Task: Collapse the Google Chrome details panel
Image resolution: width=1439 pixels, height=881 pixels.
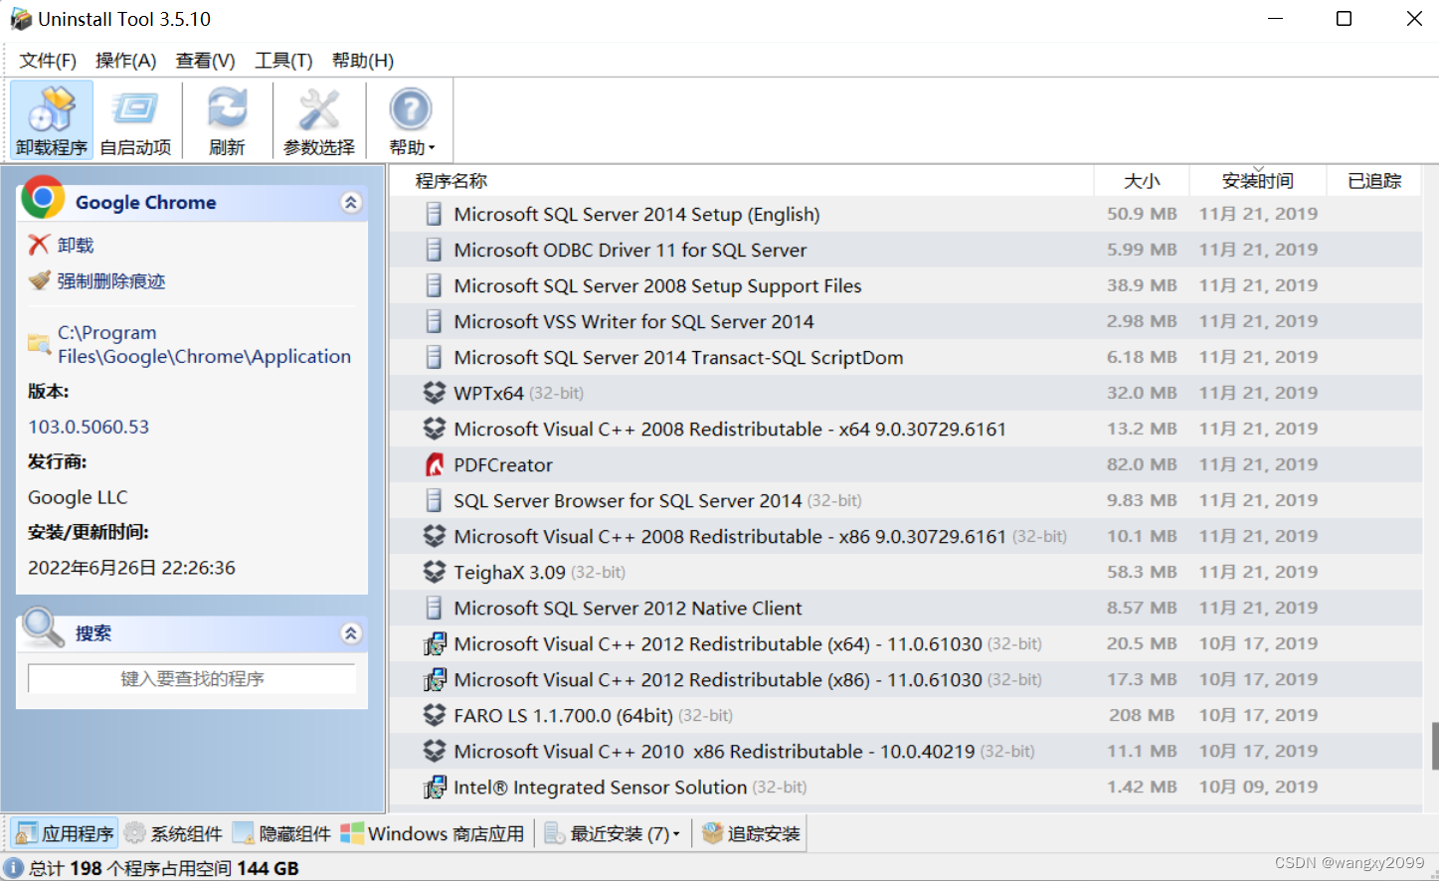Action: click(x=351, y=203)
